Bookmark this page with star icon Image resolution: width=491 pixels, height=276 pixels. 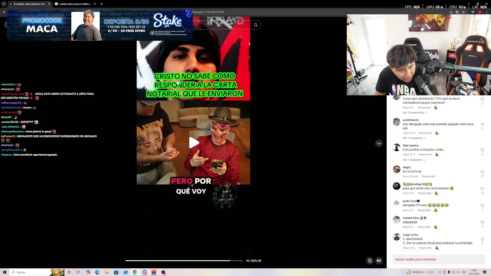point(463,12)
